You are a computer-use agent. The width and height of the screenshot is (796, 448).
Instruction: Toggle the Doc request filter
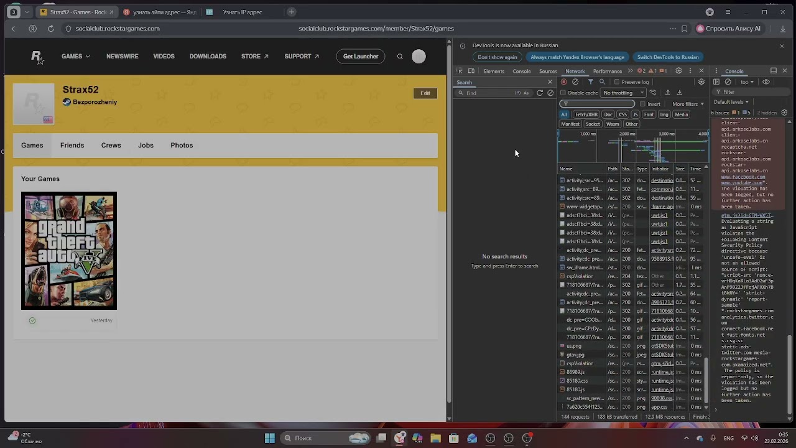608,114
